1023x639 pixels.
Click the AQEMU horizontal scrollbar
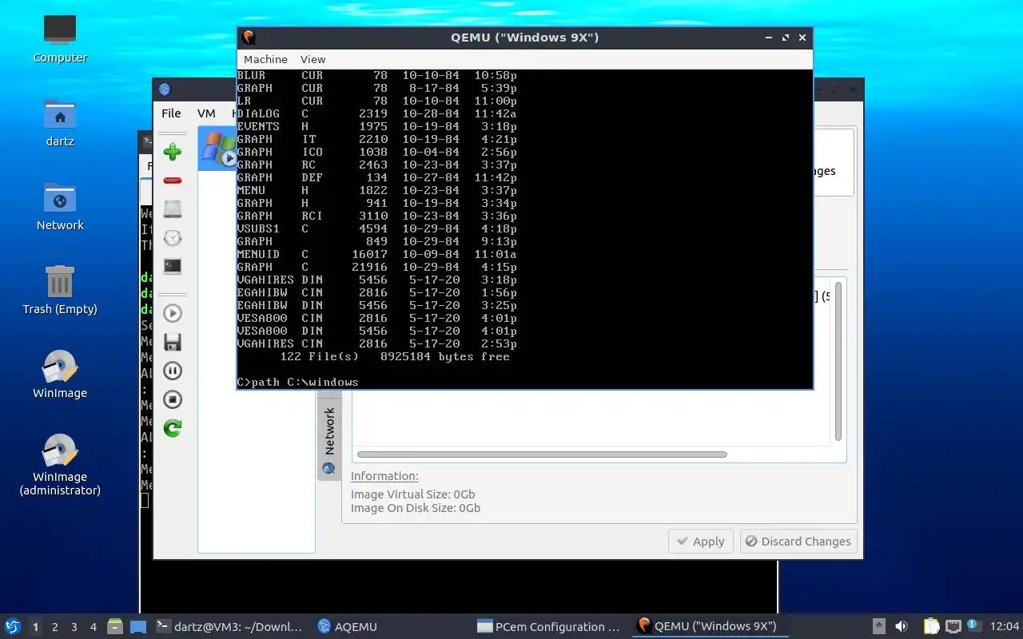pyautogui.click(x=542, y=454)
